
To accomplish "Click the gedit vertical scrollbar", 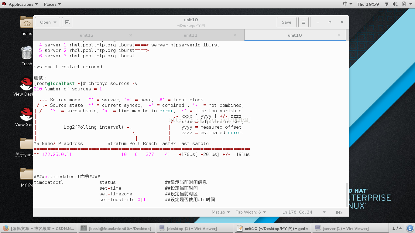I will (347, 194).
